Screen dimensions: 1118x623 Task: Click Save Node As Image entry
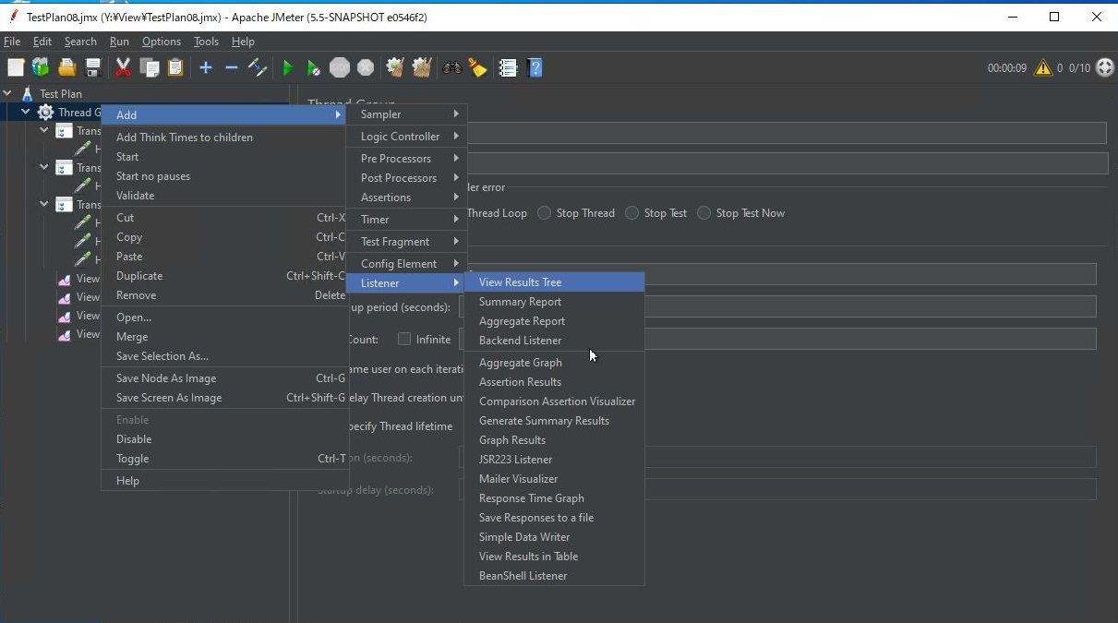pos(166,378)
